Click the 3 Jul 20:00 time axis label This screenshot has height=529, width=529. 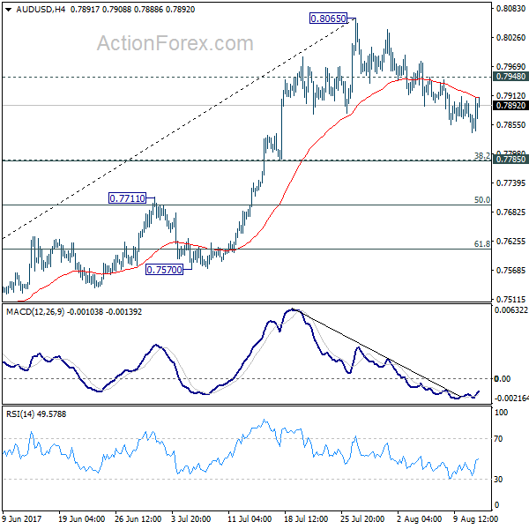[191, 519]
